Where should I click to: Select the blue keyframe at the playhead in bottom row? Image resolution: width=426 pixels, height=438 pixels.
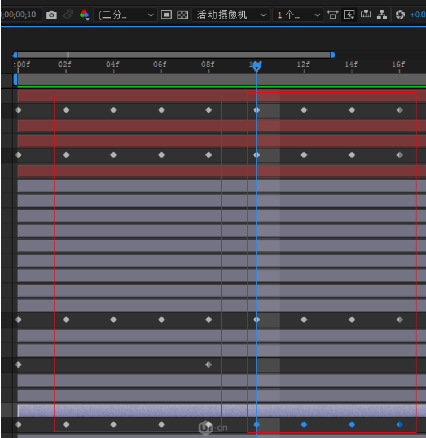(257, 424)
